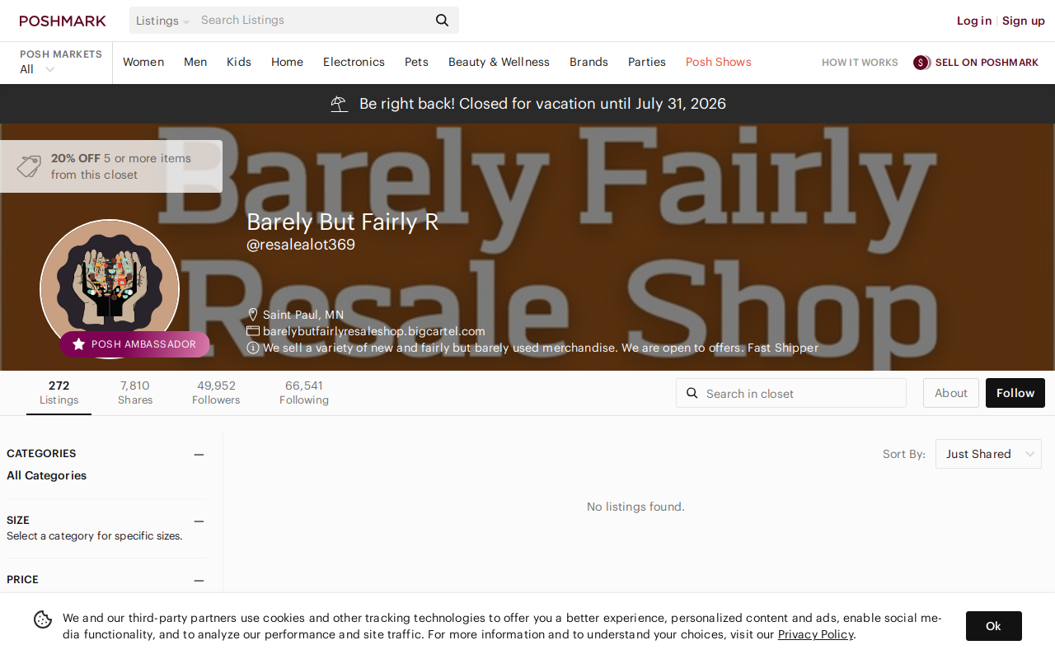Viewport: 1055px width, 659px height.
Task: Click the About button
Action: coord(951,393)
